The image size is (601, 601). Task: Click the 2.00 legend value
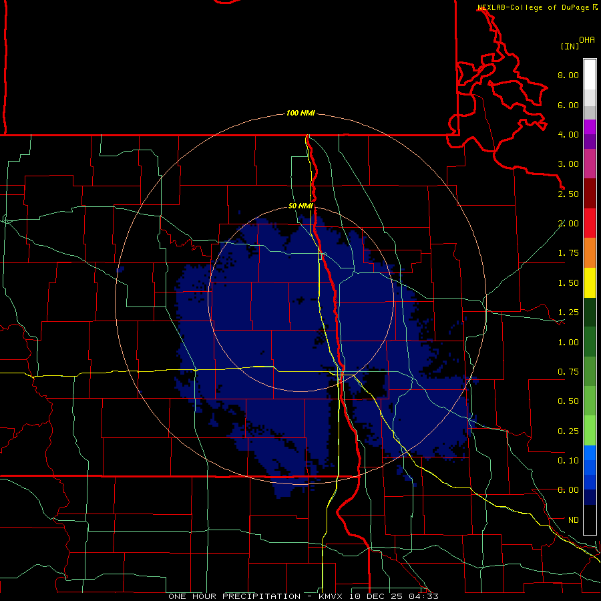point(568,224)
